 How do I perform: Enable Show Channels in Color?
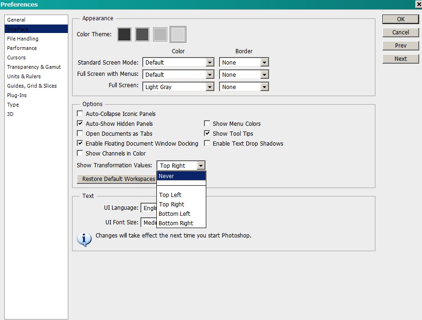80,154
